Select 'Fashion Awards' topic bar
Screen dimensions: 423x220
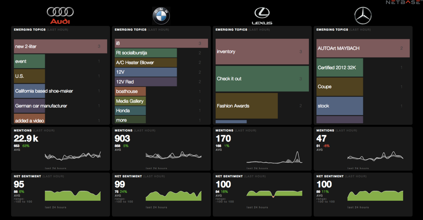(247, 106)
